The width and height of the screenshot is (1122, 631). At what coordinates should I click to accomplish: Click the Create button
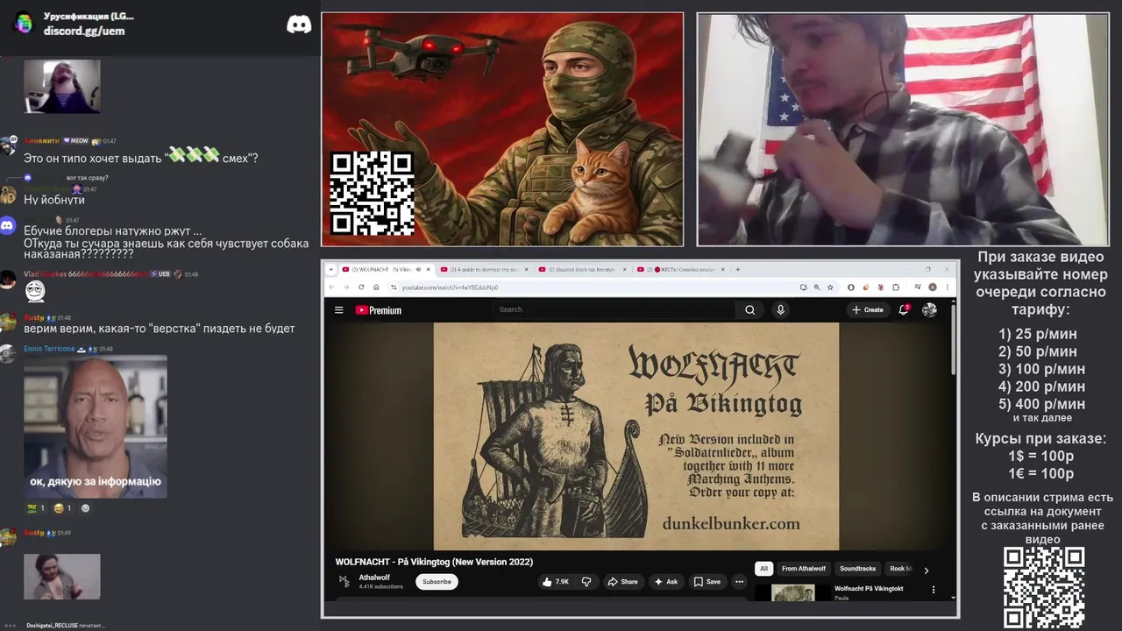pos(868,309)
